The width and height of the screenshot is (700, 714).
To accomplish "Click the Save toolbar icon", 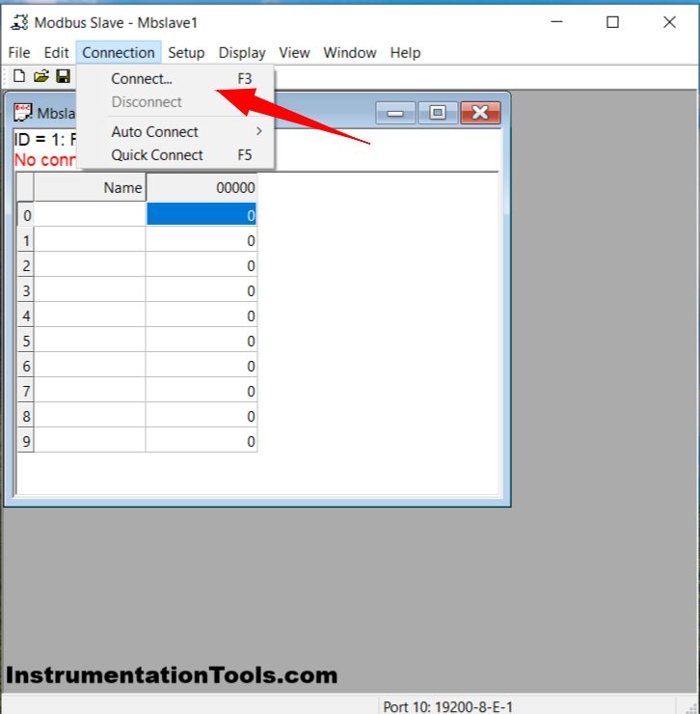I will 64,76.
